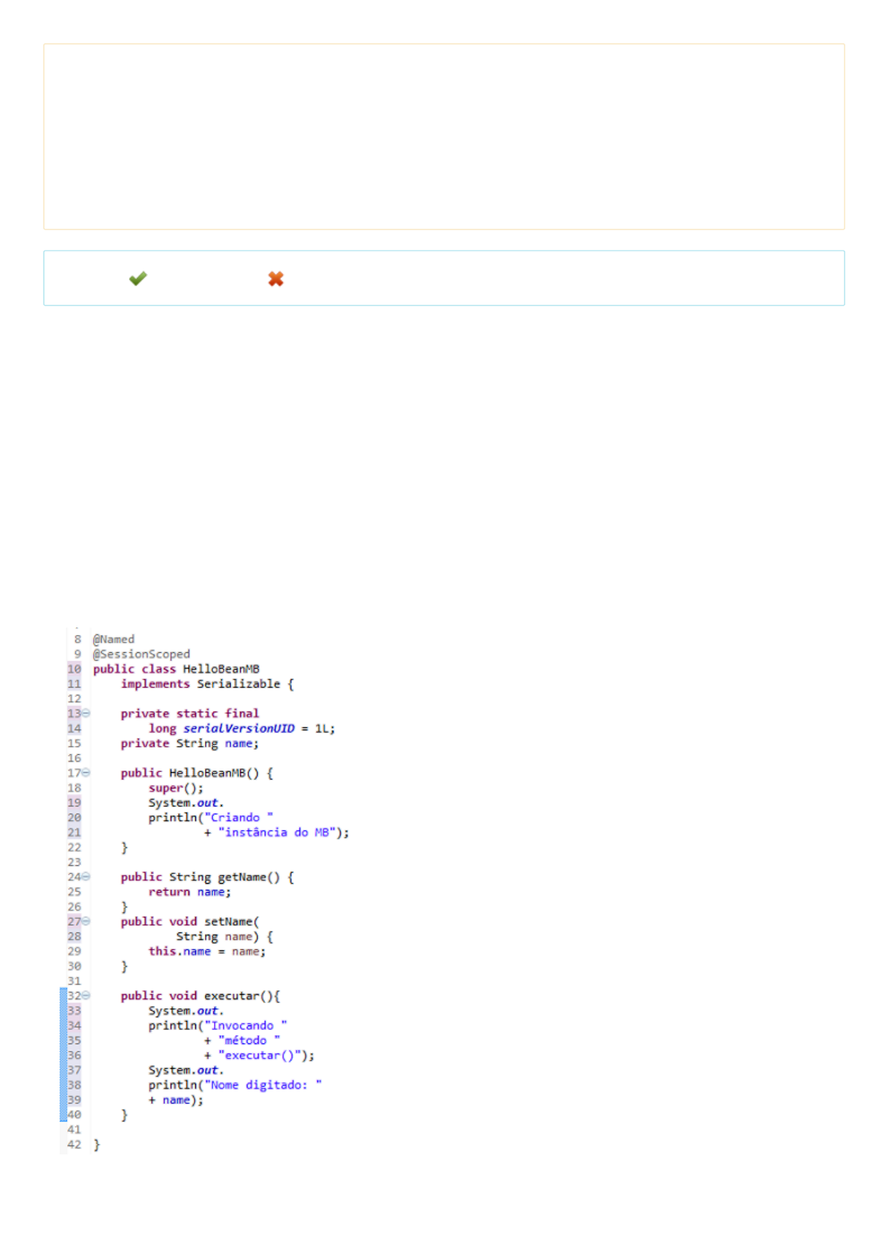Click the blue change marker beside line 36

click(x=63, y=1055)
